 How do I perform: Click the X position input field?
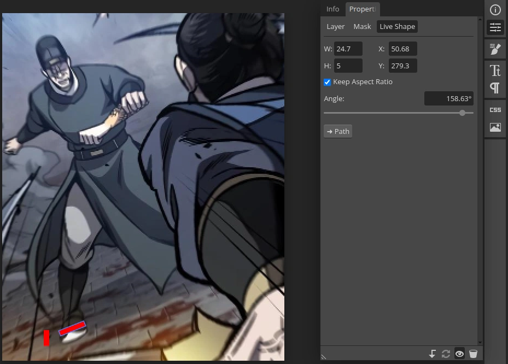tap(402, 49)
